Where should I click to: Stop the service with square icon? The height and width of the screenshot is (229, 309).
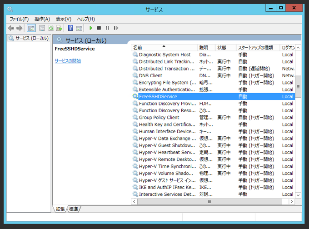click(99, 28)
